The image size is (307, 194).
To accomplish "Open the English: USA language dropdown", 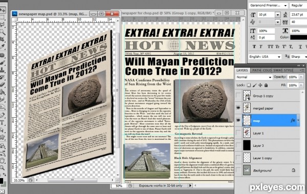I will coord(265,57).
